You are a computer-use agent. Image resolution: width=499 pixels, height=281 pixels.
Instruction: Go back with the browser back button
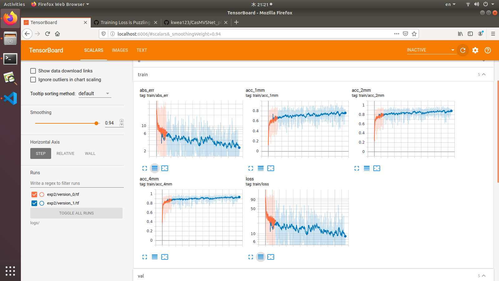pos(27,34)
